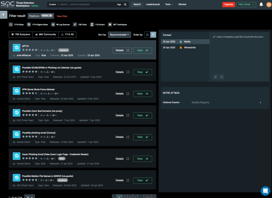Click the magnifier icon in the search bar
This screenshot has width=272, height=198.
[125, 4]
